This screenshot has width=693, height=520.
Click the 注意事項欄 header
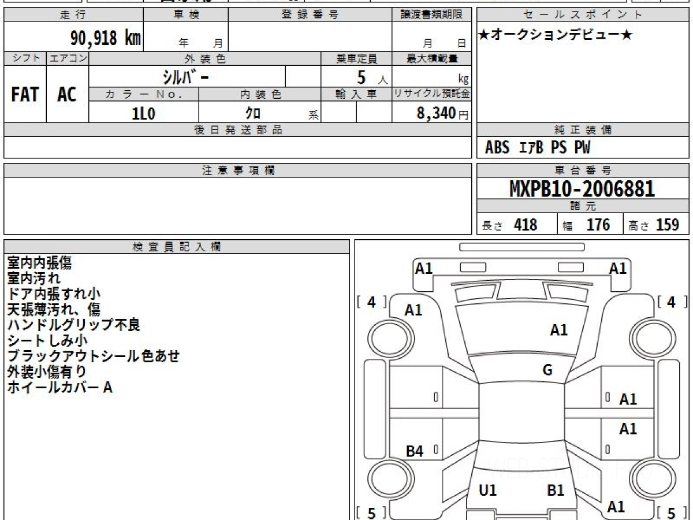[x=237, y=170]
